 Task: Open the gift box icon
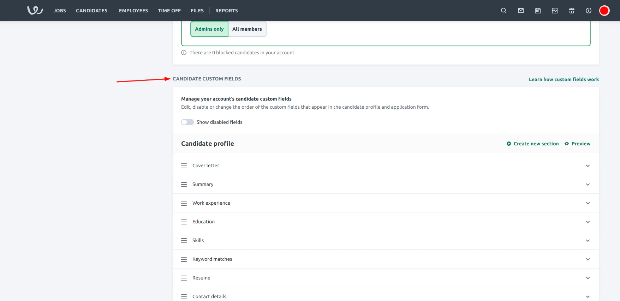click(572, 11)
